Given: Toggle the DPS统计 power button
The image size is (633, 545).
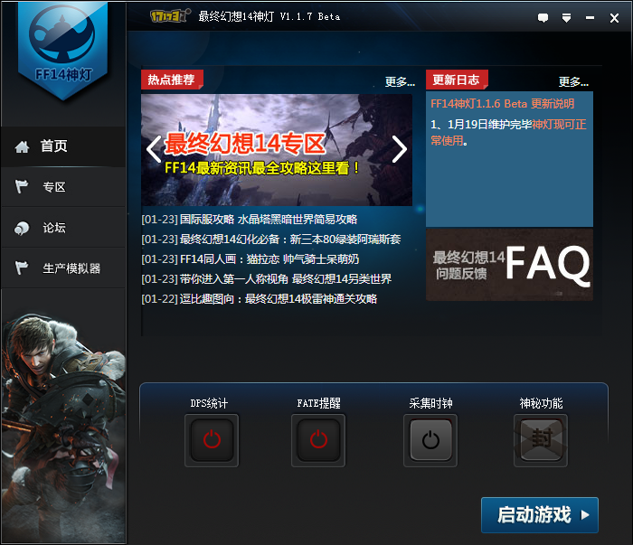Looking at the screenshot, I should coord(212,440).
